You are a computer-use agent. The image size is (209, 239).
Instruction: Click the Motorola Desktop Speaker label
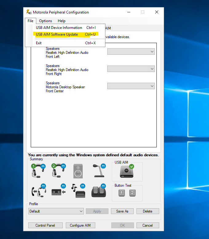pyautogui.click(x=65, y=87)
